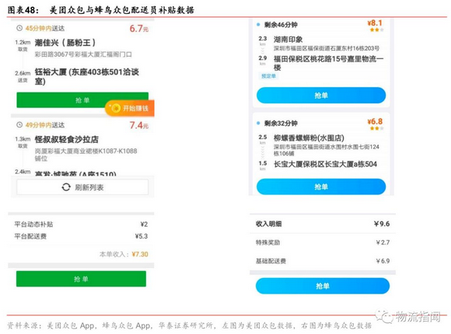Tap the orange 开始赚钱 button
The height and width of the screenshot is (334, 451).
pos(130,108)
